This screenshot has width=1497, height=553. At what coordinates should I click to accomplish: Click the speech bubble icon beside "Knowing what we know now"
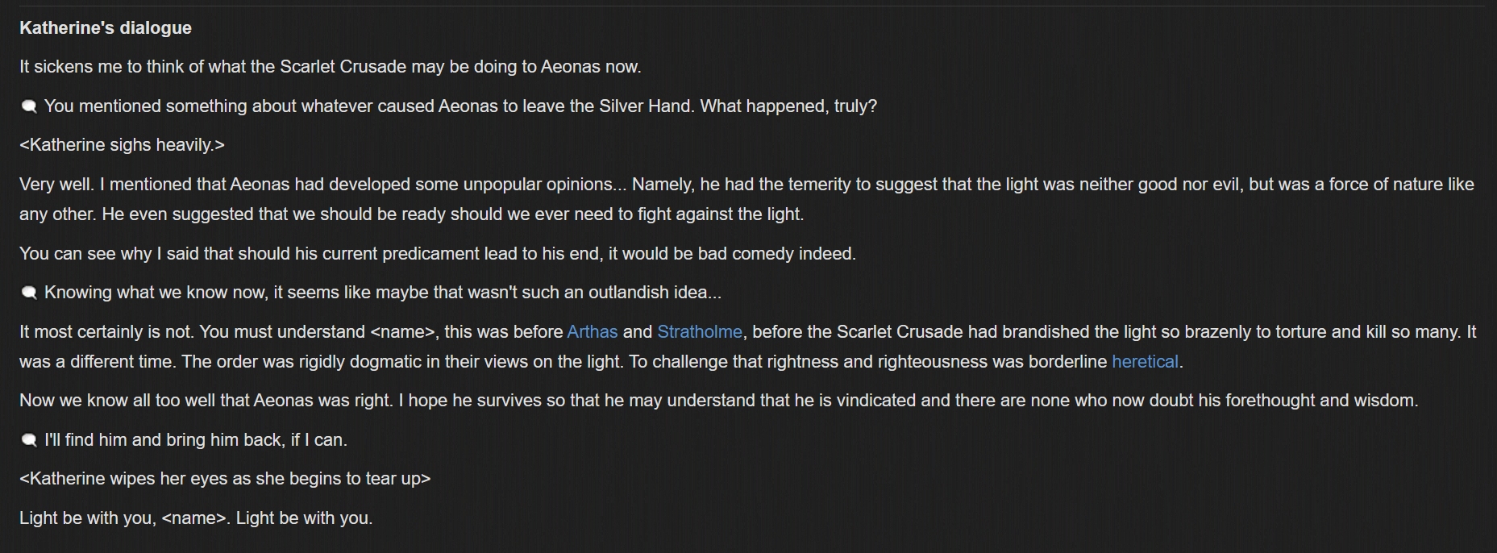[x=29, y=293]
